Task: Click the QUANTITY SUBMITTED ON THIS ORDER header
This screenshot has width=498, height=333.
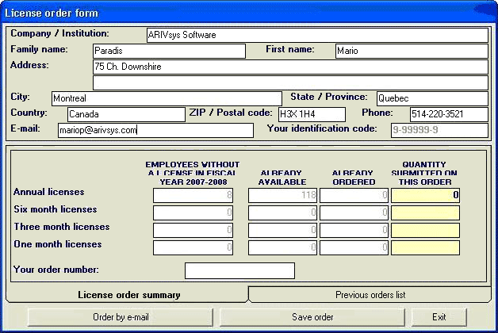Action: (424, 173)
